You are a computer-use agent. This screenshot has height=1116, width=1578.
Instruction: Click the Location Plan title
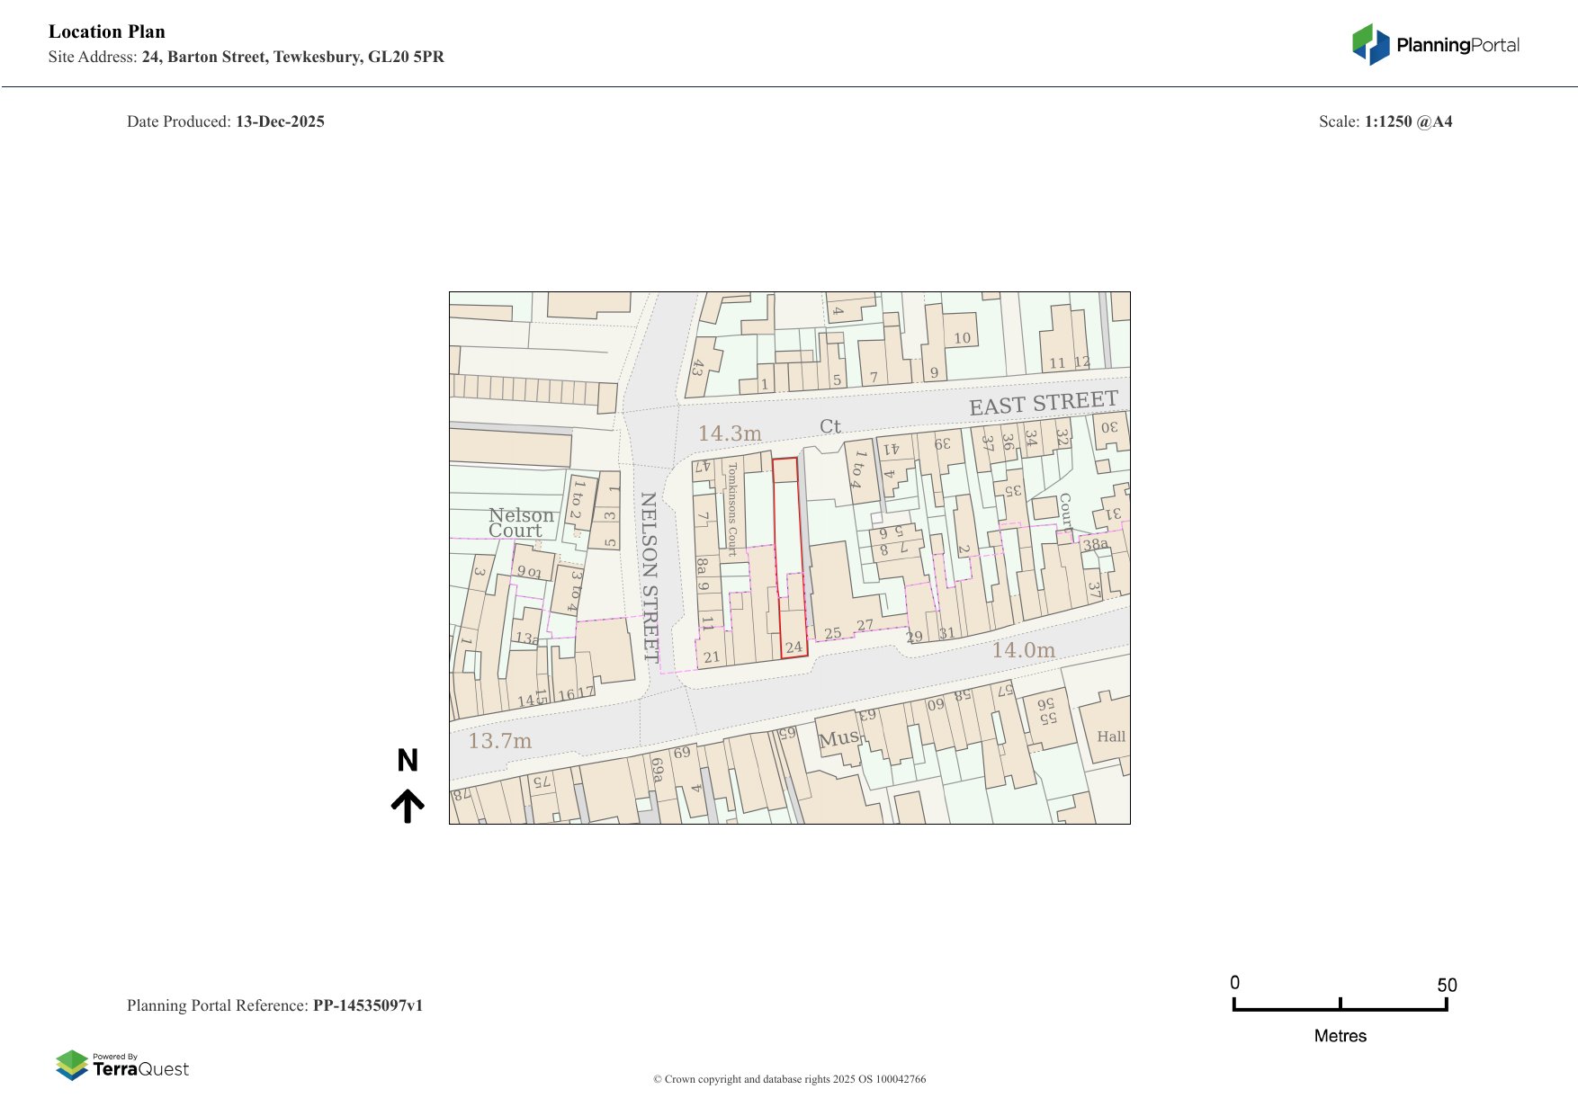(107, 31)
